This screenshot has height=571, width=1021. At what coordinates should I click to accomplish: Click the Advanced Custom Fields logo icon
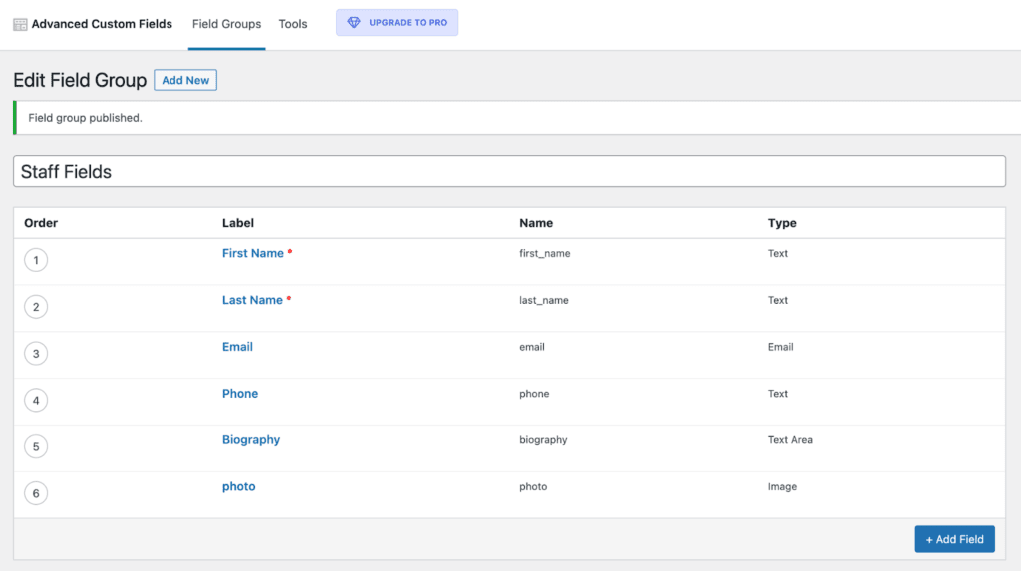(20, 24)
